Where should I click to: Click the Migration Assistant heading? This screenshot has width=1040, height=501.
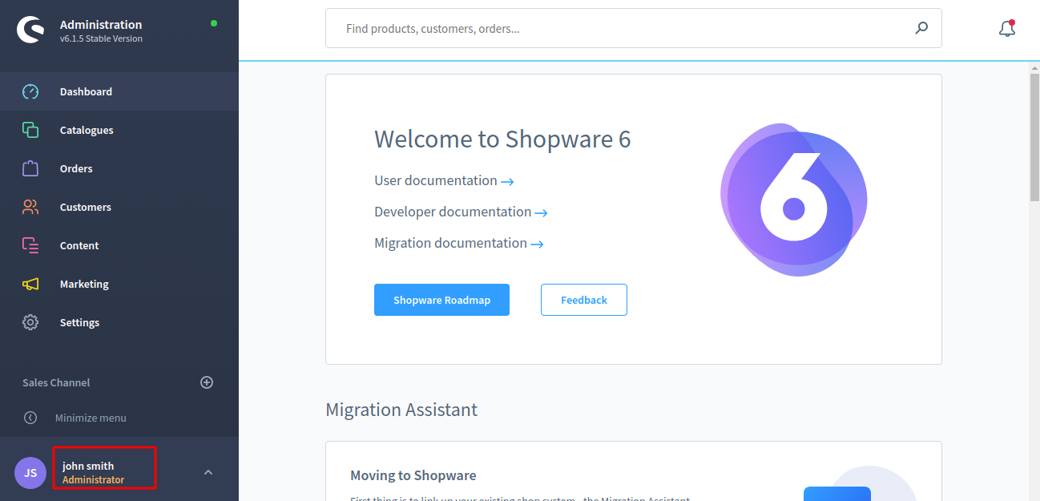[401, 410]
